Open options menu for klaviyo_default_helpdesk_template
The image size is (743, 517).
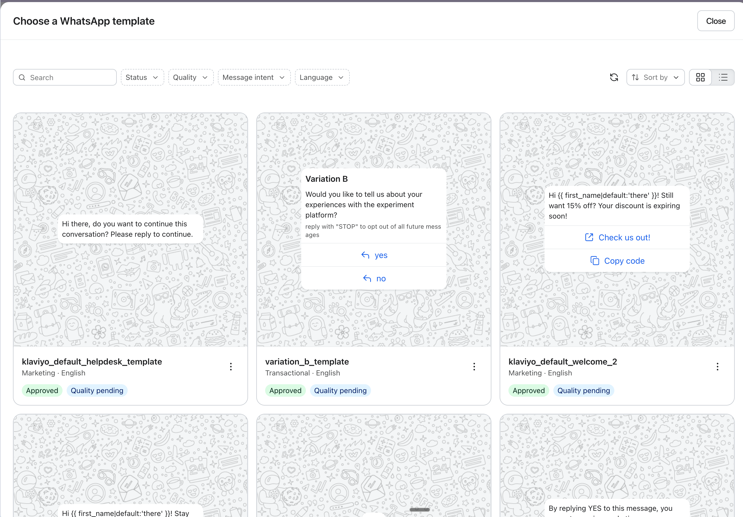[231, 366]
